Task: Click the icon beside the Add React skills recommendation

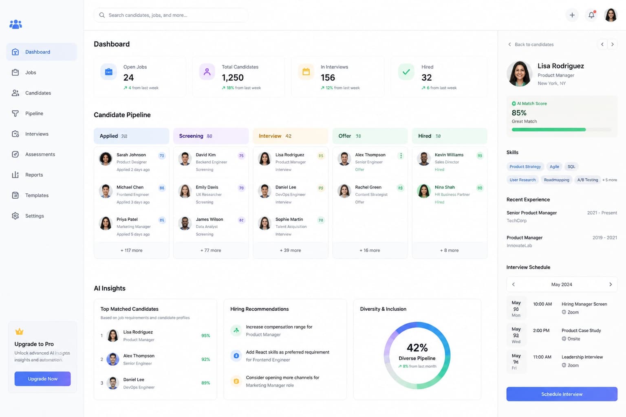Action: (x=236, y=356)
